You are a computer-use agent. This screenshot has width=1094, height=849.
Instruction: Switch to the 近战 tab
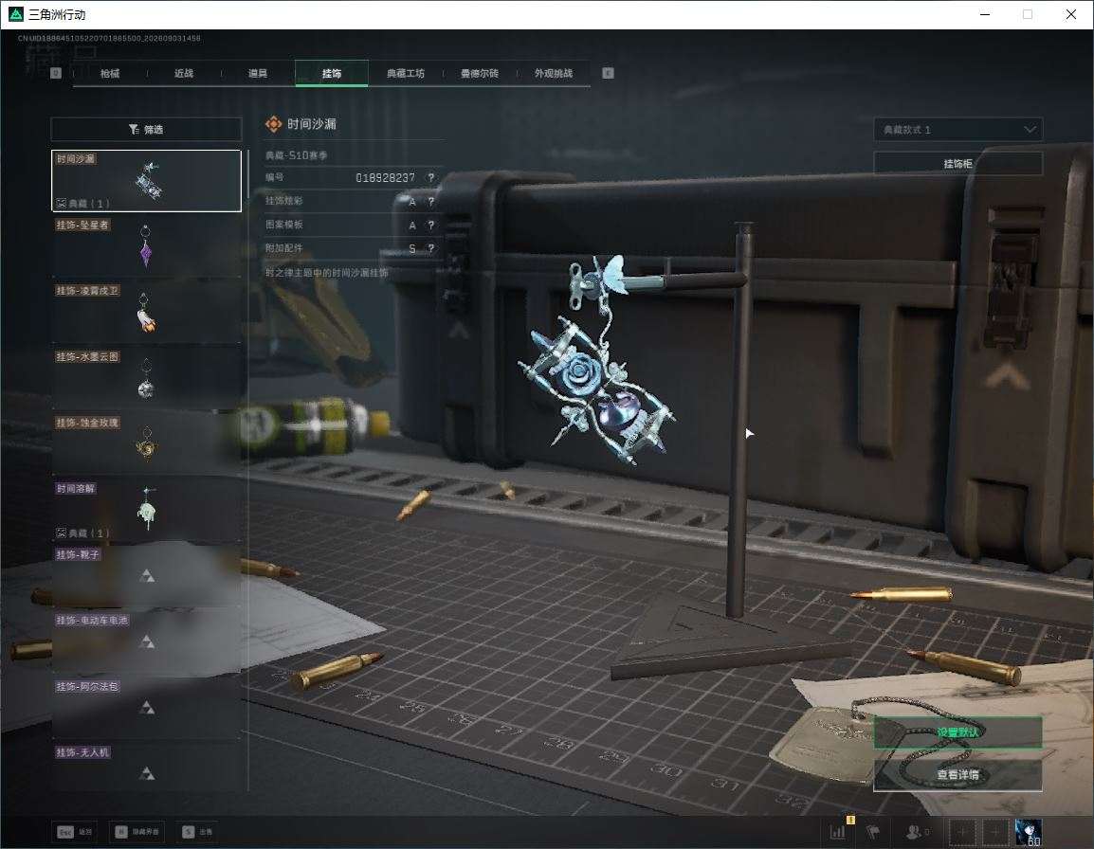tap(184, 73)
